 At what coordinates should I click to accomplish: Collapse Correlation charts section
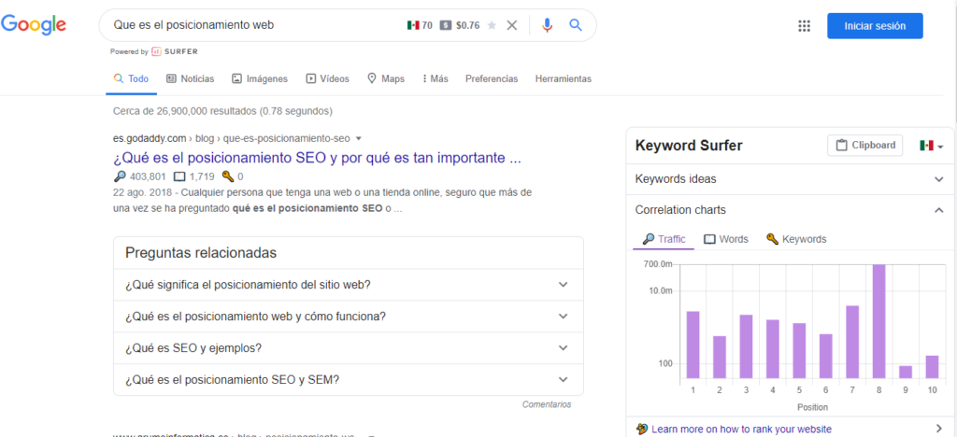pos(791,210)
